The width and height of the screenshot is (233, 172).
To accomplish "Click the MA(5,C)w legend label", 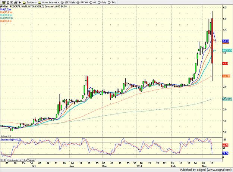I will click(x=6, y=9).
